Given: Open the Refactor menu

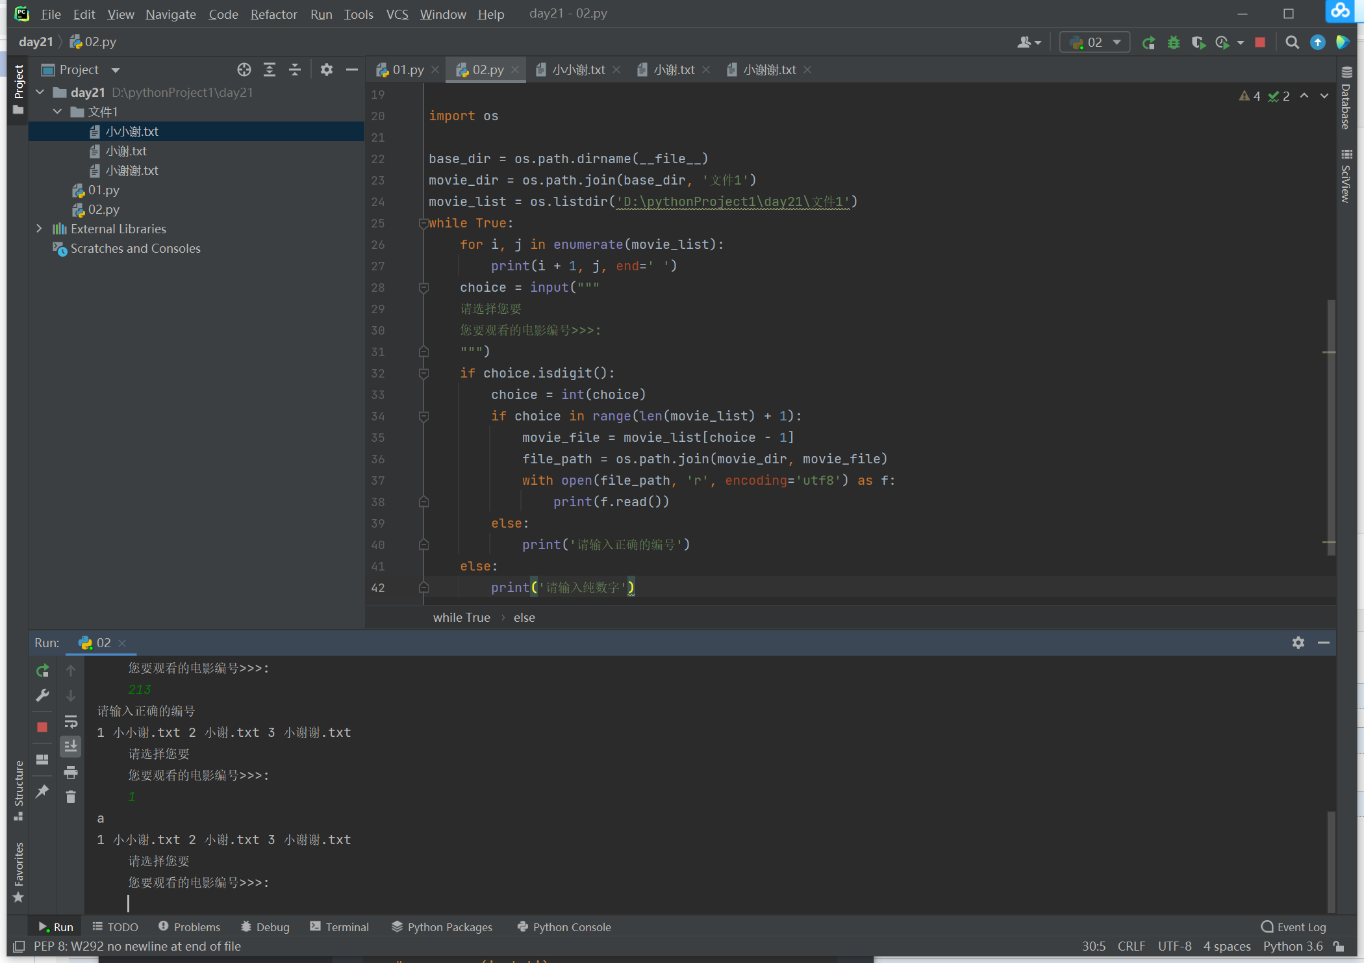Looking at the screenshot, I should pos(273,14).
